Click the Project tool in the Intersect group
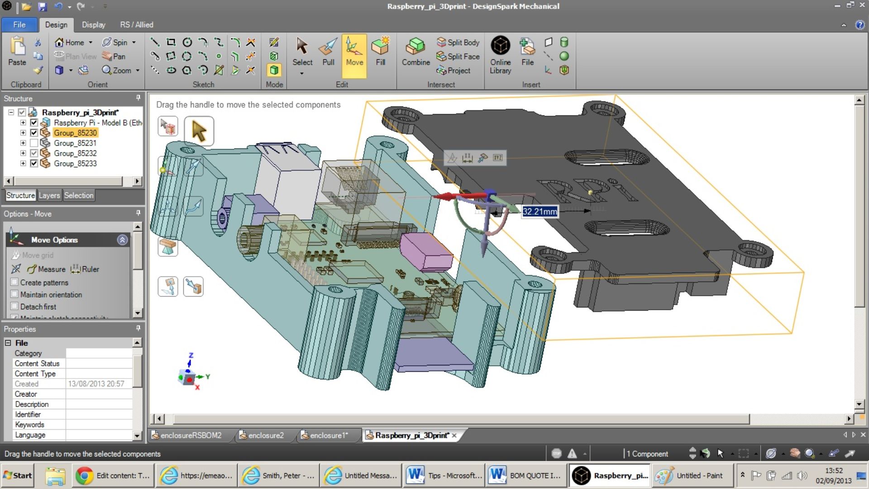The height and width of the screenshot is (489, 869). 454,71
